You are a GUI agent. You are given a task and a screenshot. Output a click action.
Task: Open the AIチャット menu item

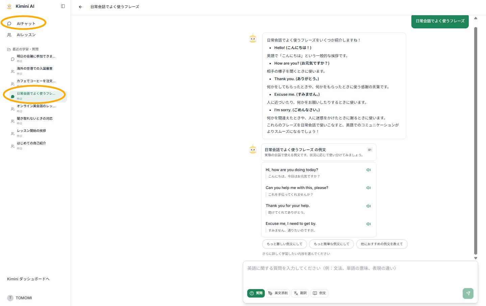(x=26, y=24)
